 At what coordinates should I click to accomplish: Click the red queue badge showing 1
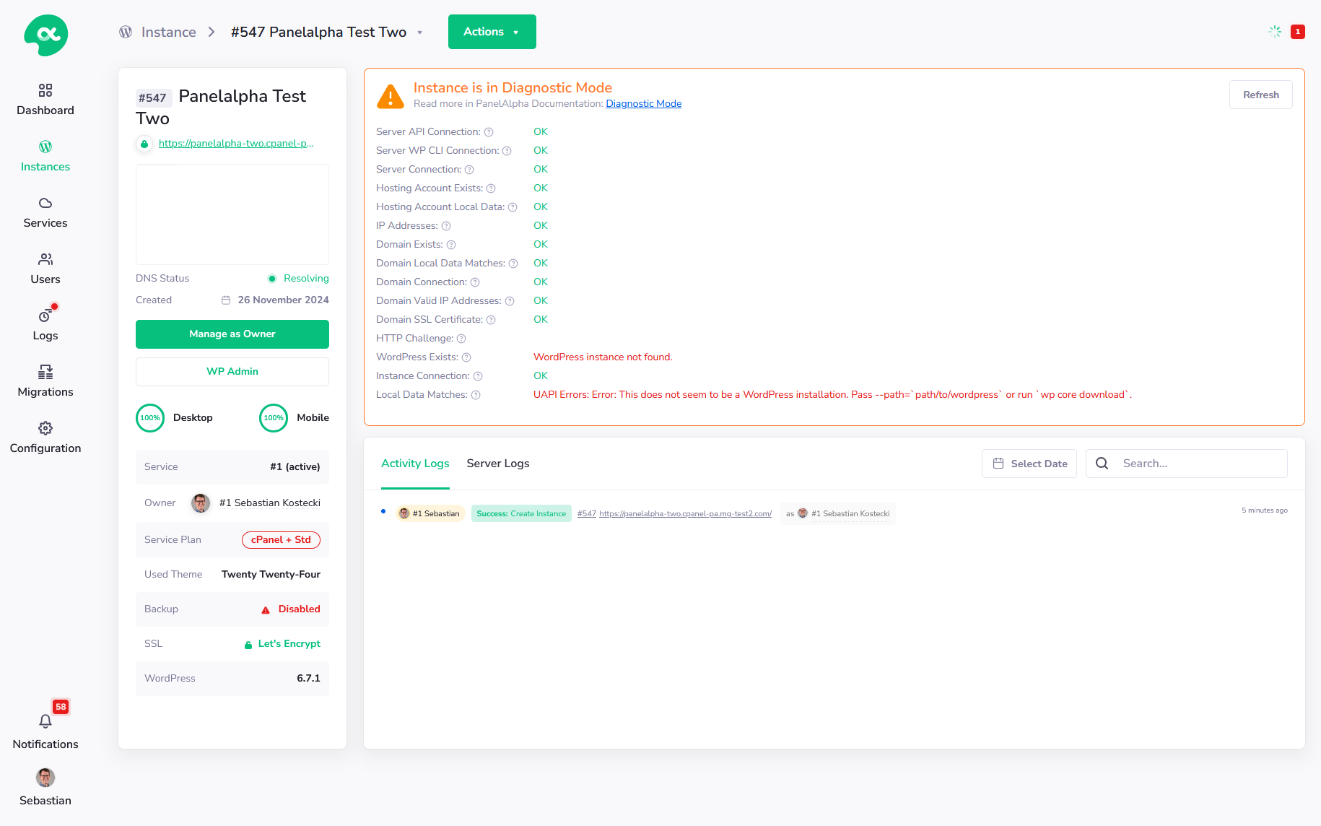[1298, 32]
